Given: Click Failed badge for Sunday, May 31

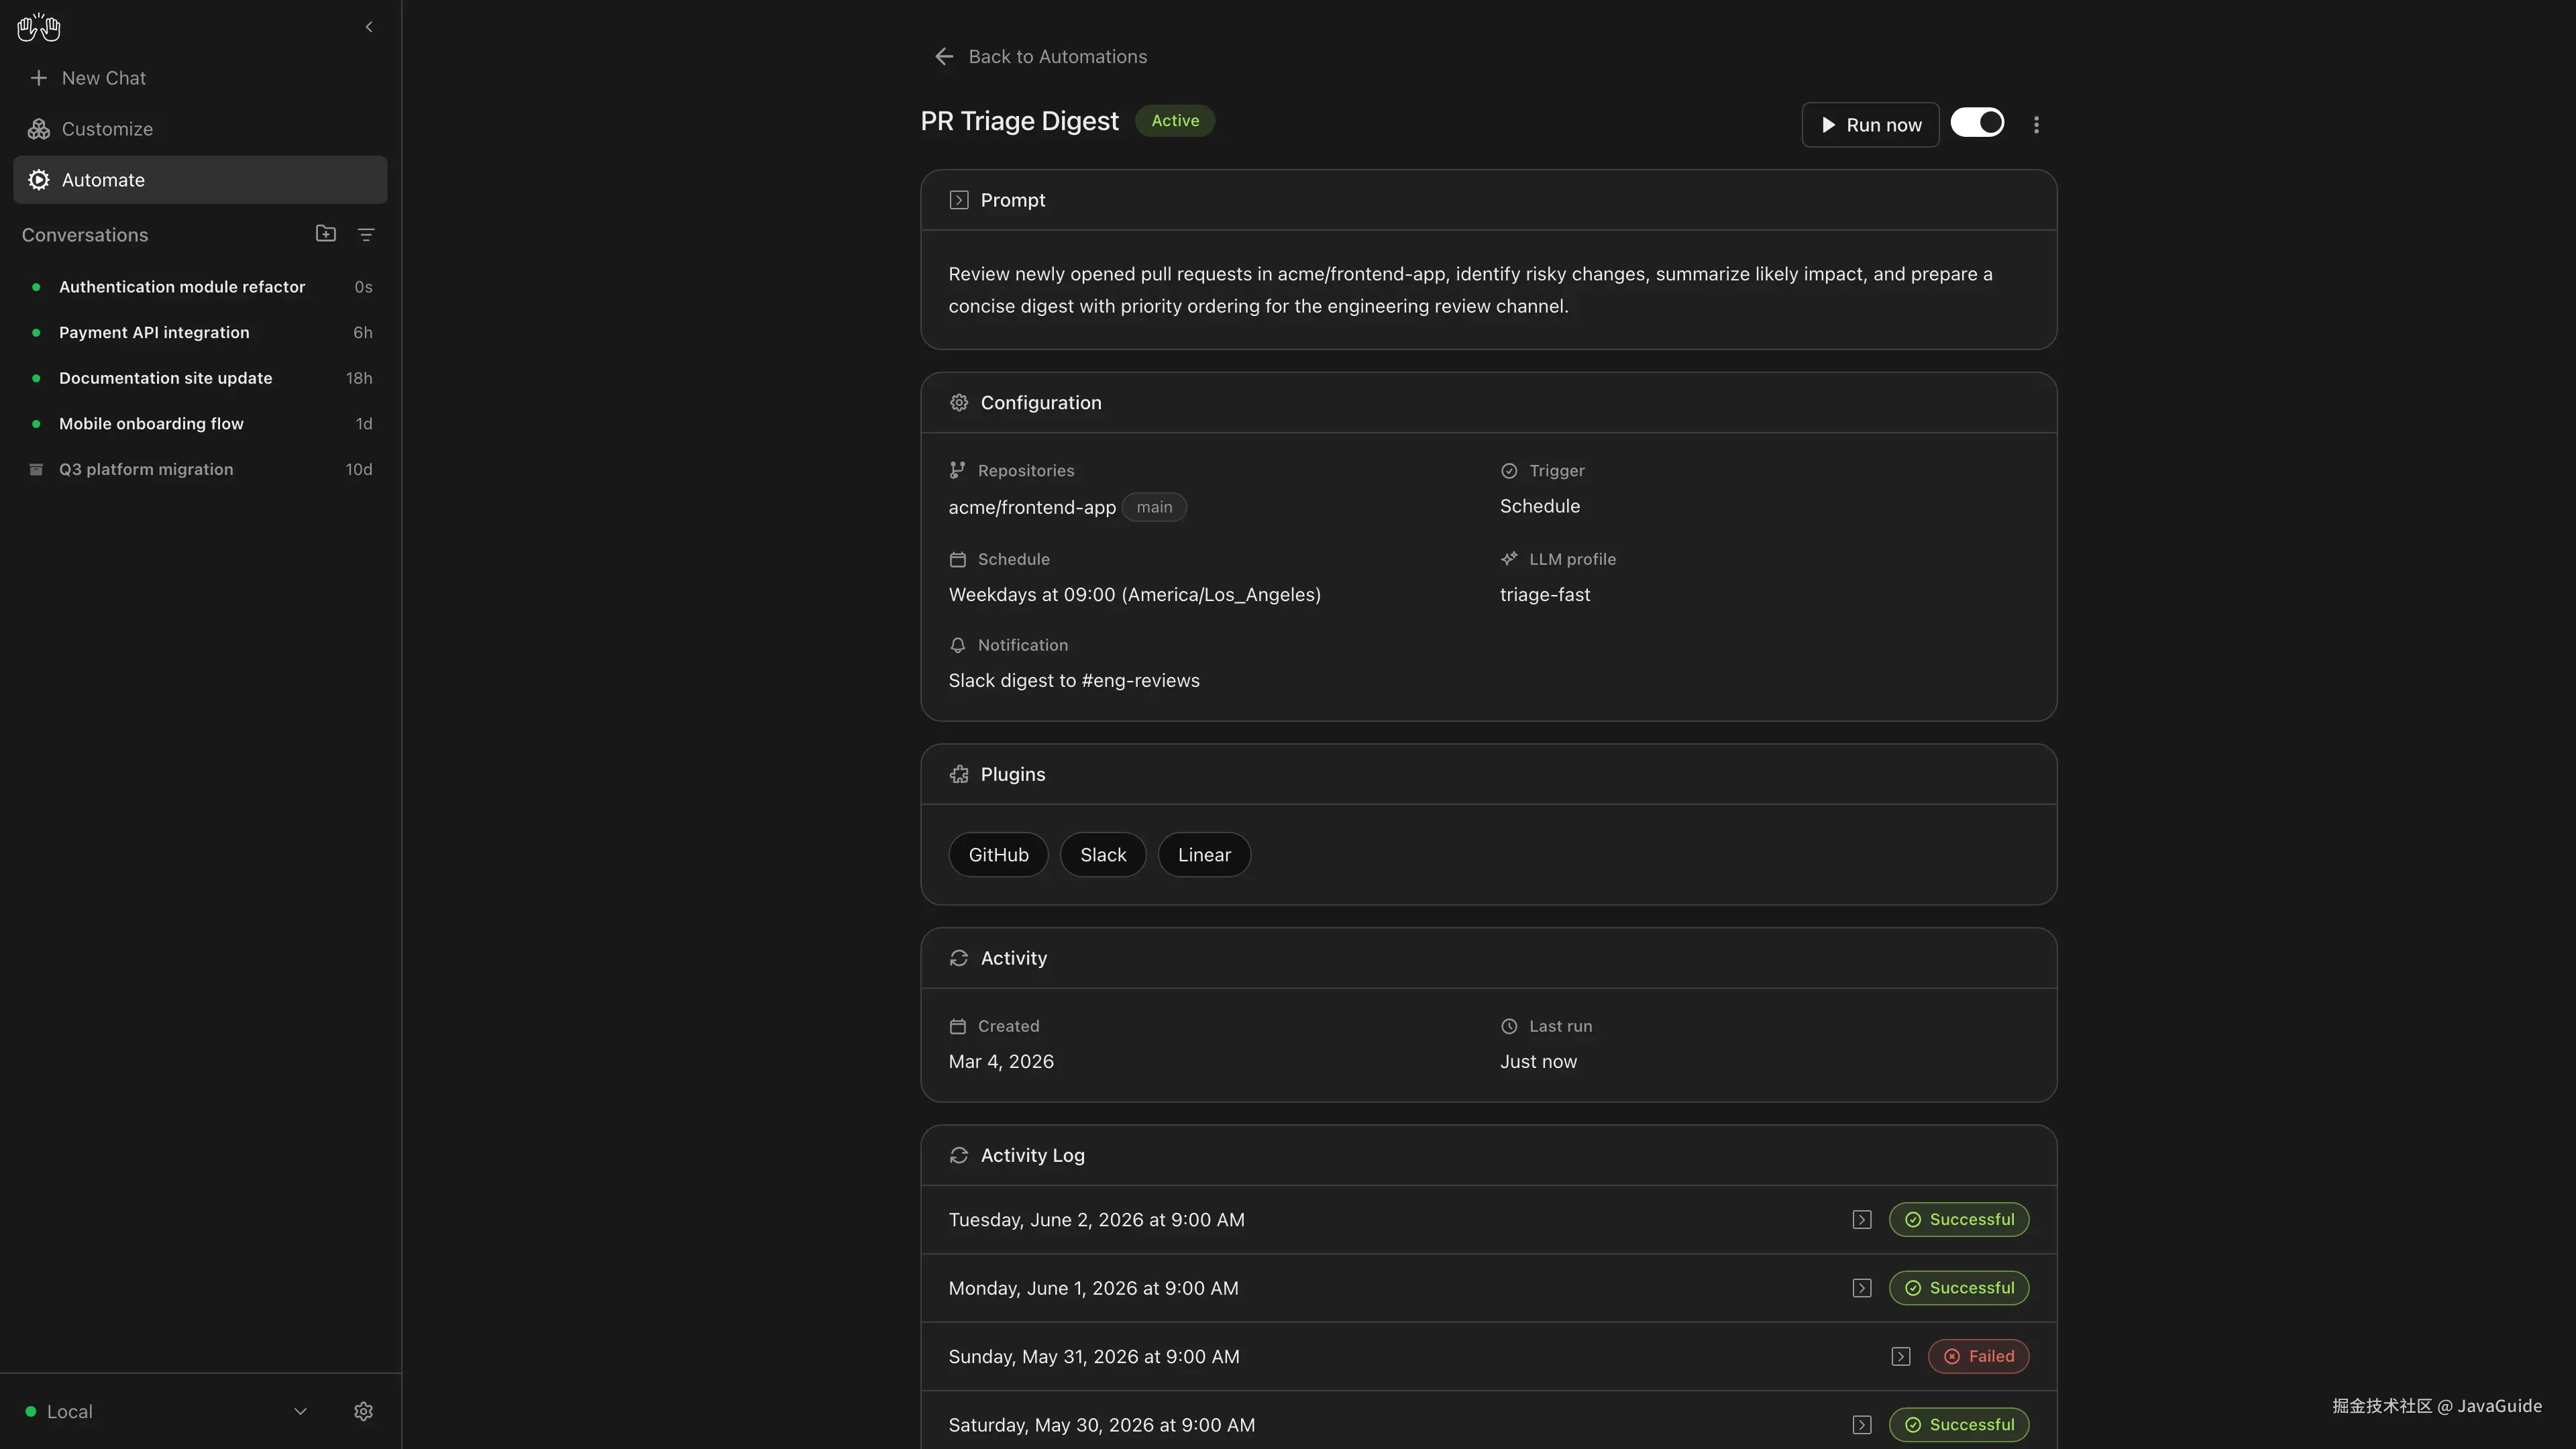Looking at the screenshot, I should click(x=1978, y=1357).
